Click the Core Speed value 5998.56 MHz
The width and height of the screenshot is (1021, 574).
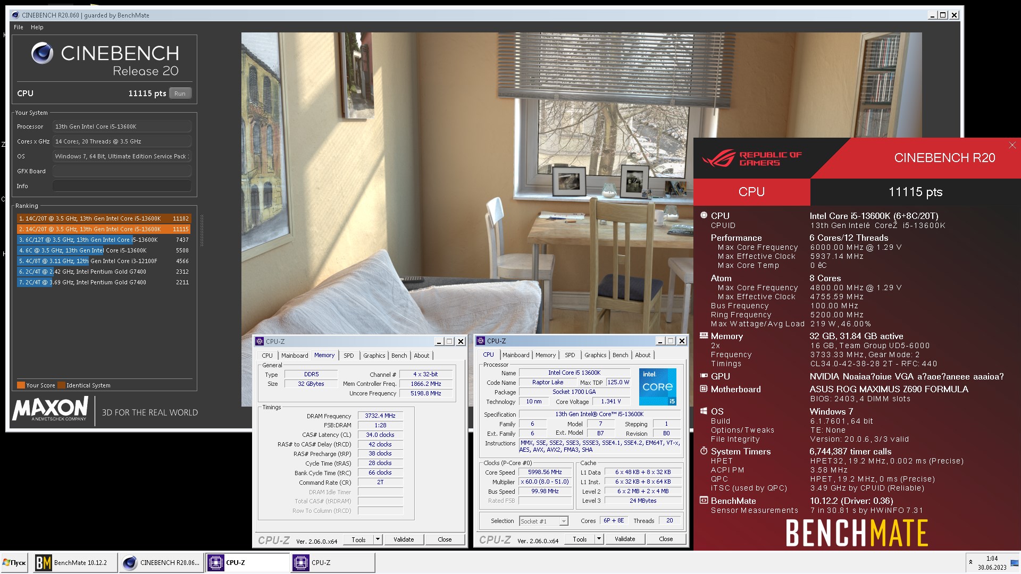[x=545, y=472]
